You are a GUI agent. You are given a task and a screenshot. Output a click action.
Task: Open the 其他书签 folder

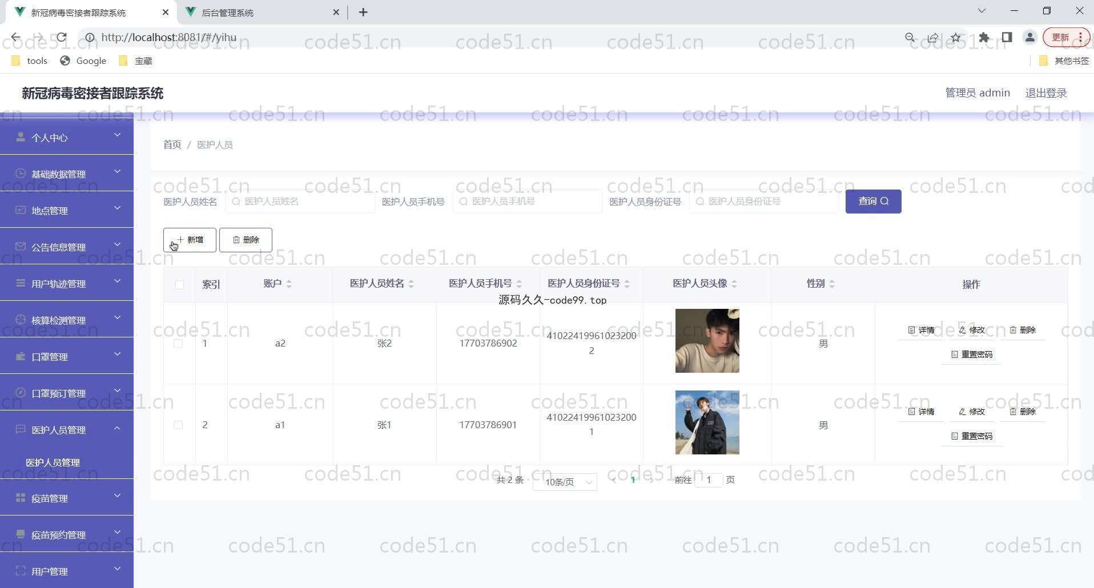pos(1064,61)
